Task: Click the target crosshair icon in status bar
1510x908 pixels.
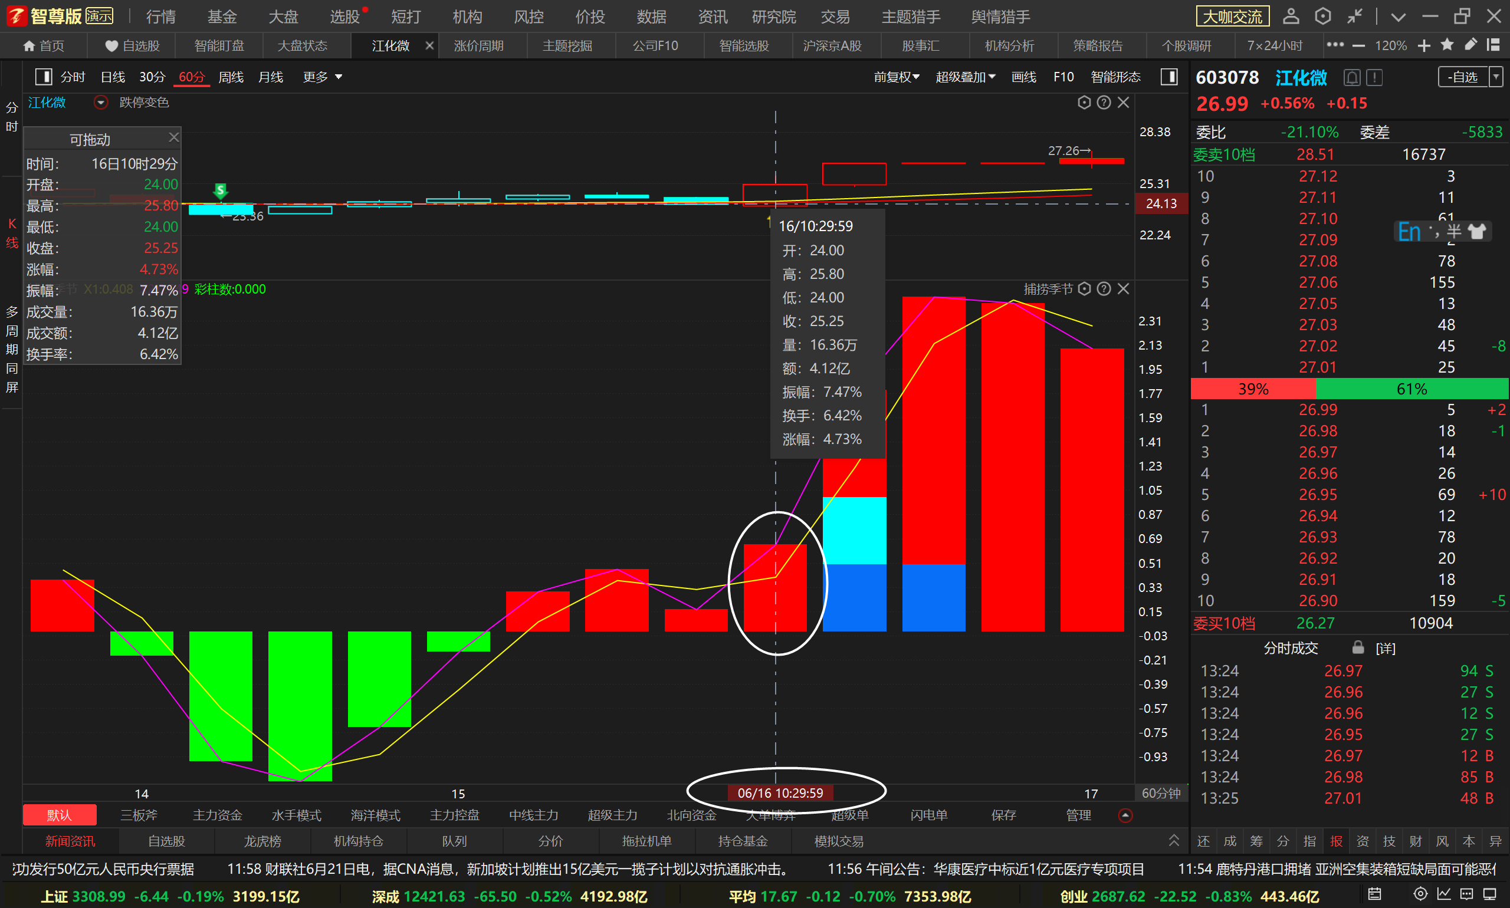Action: 1420,894
